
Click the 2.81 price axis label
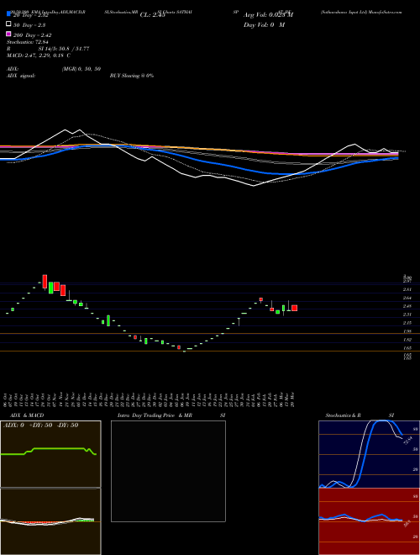pos(407,289)
